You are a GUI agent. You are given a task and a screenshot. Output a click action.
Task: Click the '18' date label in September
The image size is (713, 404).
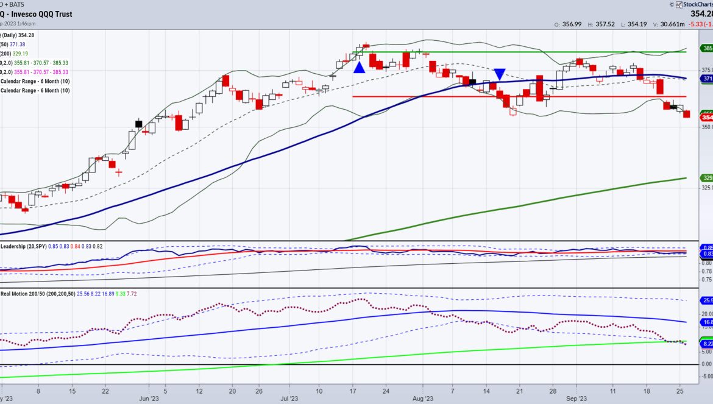pos(647,391)
